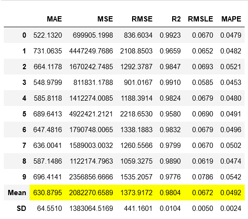Click RMSLE value 0.0786

click(203, 177)
